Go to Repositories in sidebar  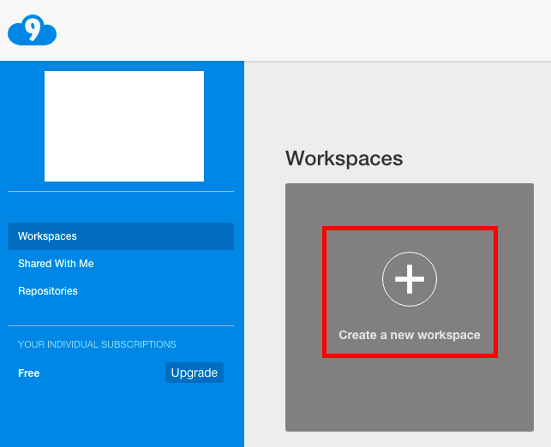click(48, 291)
